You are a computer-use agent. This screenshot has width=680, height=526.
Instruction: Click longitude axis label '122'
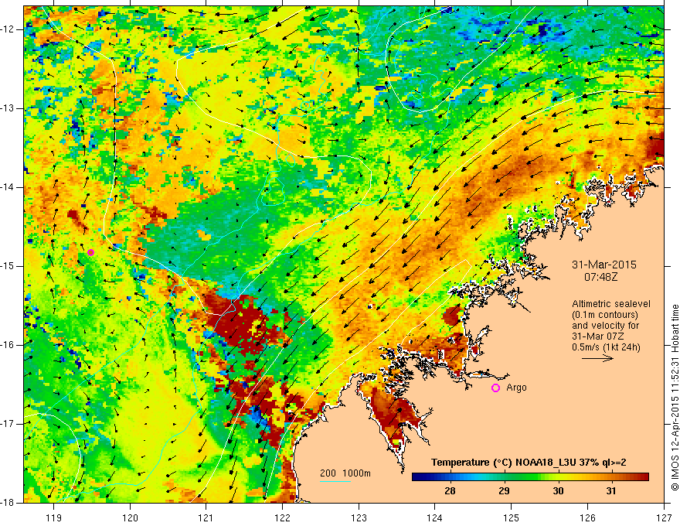click(x=282, y=518)
